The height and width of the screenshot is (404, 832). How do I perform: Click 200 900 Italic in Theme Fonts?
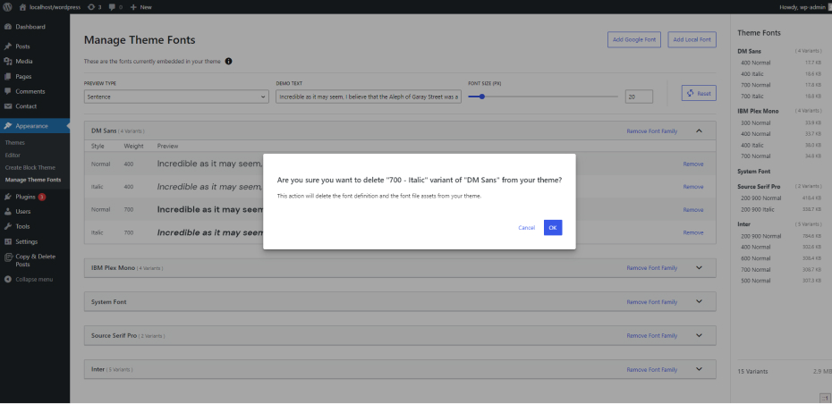point(759,210)
